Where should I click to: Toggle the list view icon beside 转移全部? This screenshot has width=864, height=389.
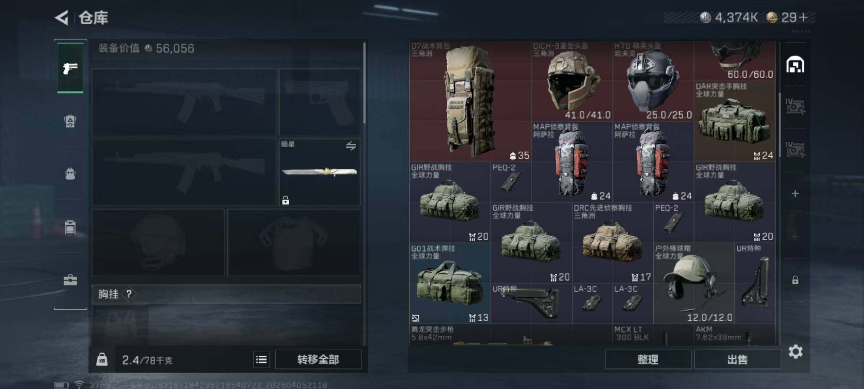click(261, 359)
